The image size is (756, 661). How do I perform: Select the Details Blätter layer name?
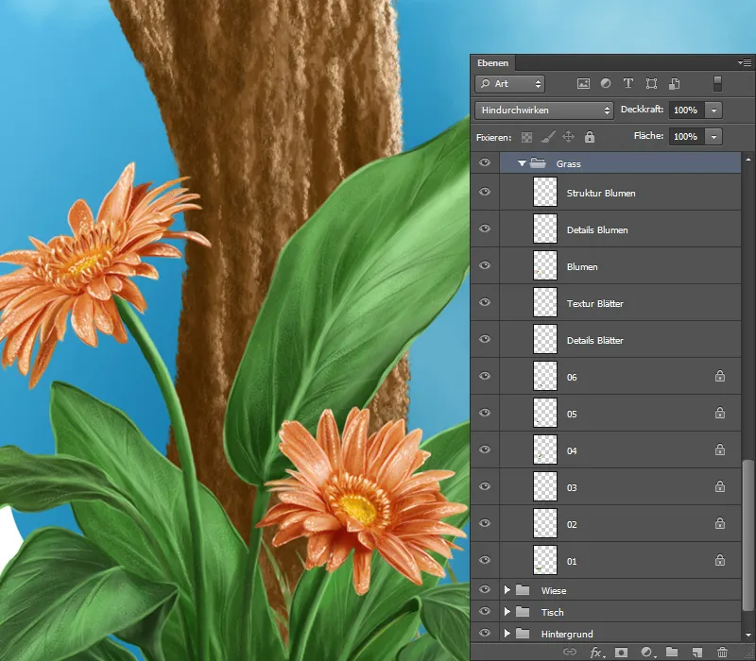pyautogui.click(x=595, y=341)
